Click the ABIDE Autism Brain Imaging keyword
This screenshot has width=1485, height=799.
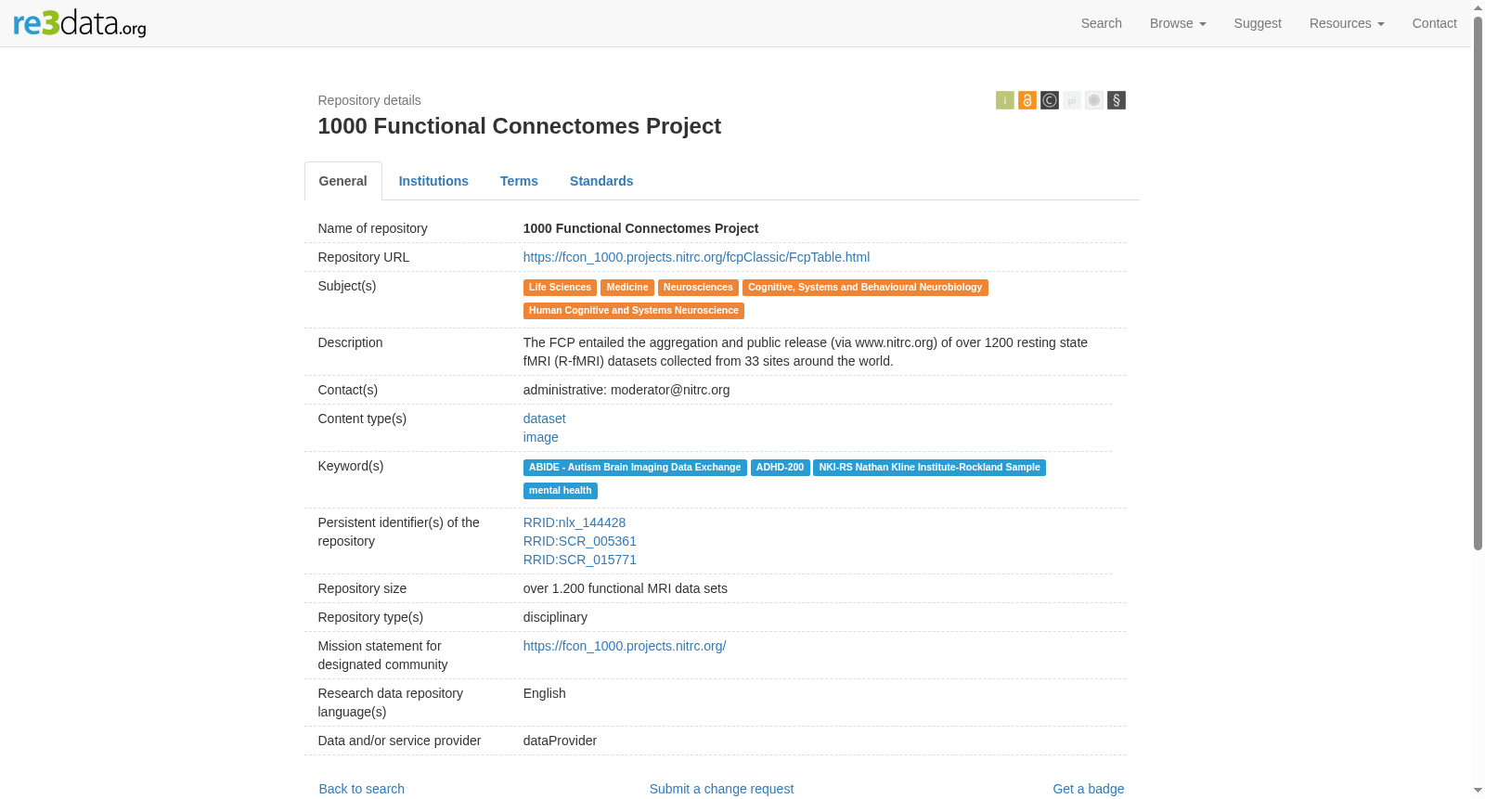click(x=635, y=468)
